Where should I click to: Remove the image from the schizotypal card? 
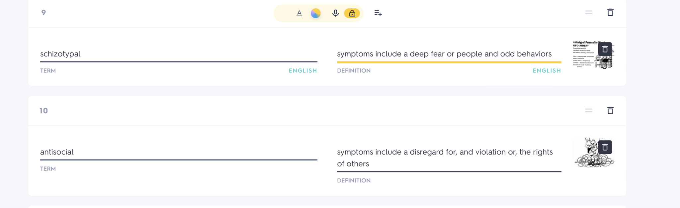point(605,49)
